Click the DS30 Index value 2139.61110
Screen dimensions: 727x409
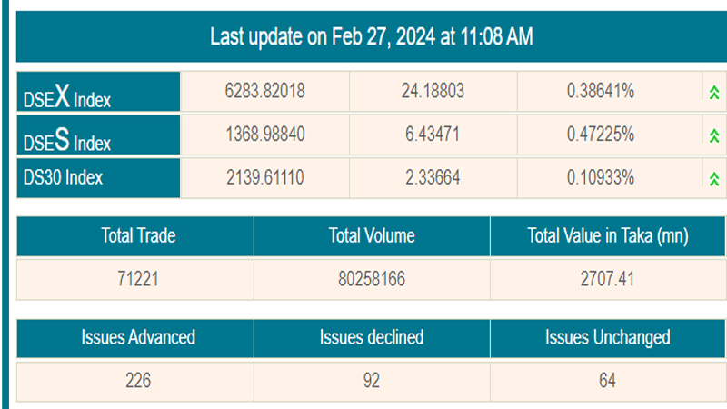(264, 178)
